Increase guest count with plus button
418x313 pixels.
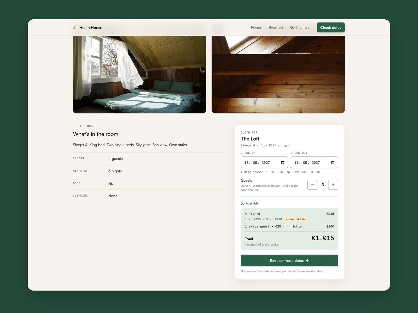tap(333, 185)
